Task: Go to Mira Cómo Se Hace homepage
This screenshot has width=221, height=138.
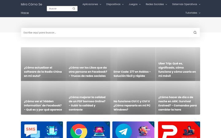Action: coord(31,9)
